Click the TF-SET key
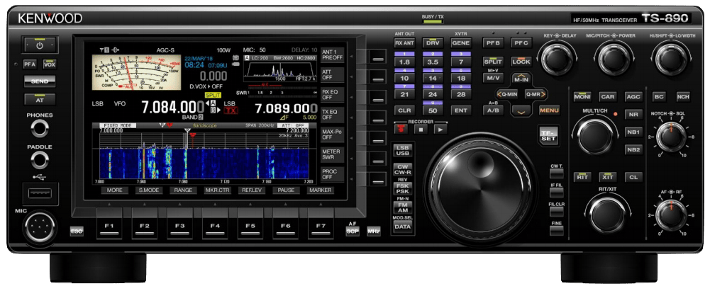The height and width of the screenshot is (286, 710). coord(548,135)
